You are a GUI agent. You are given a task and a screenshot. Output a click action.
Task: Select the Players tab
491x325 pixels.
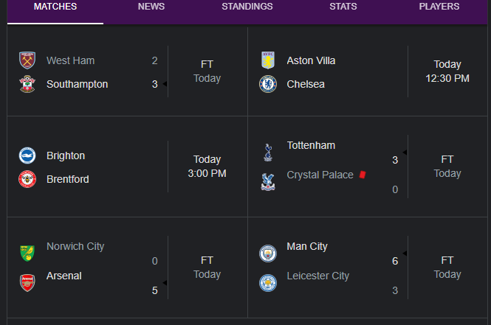[439, 7]
